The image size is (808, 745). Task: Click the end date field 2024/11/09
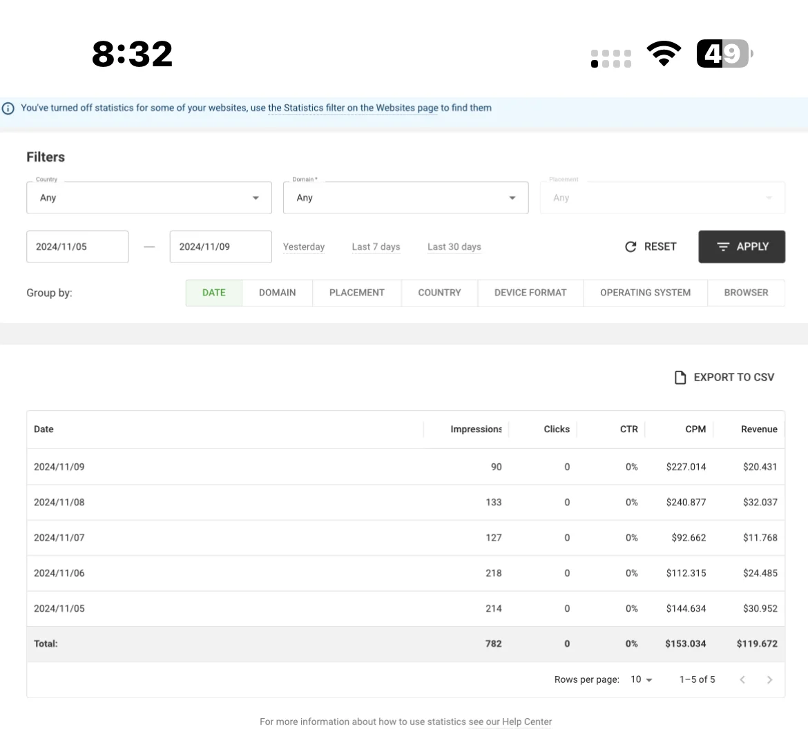click(220, 246)
